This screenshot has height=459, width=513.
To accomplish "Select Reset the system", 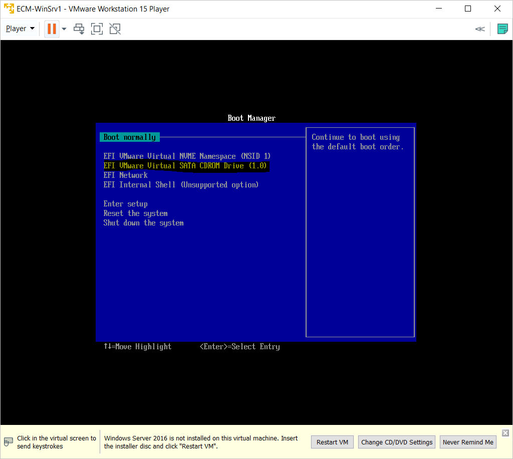I will [x=135, y=213].
